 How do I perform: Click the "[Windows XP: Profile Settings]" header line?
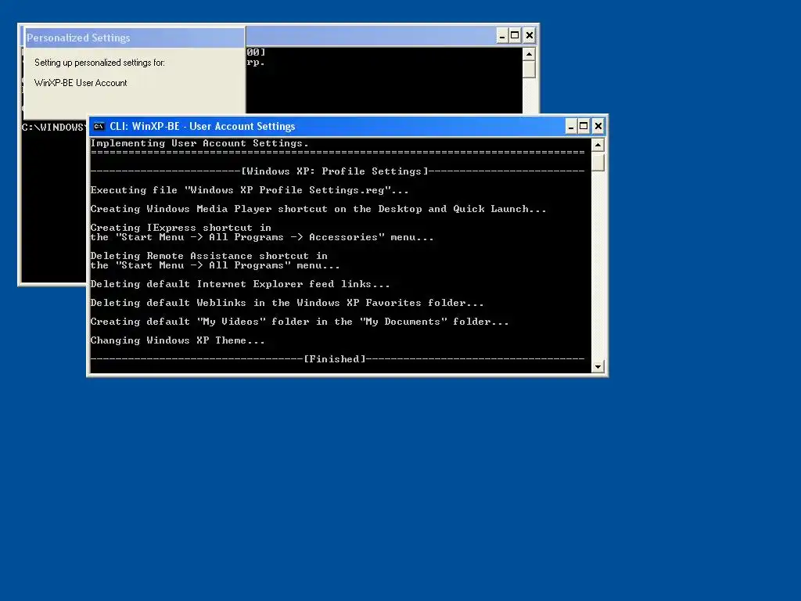pos(337,171)
